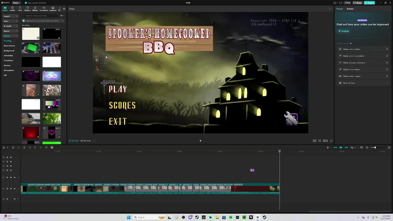Open the Stickers tab
Viewport: 393px width, 221px height.
coord(28,9)
